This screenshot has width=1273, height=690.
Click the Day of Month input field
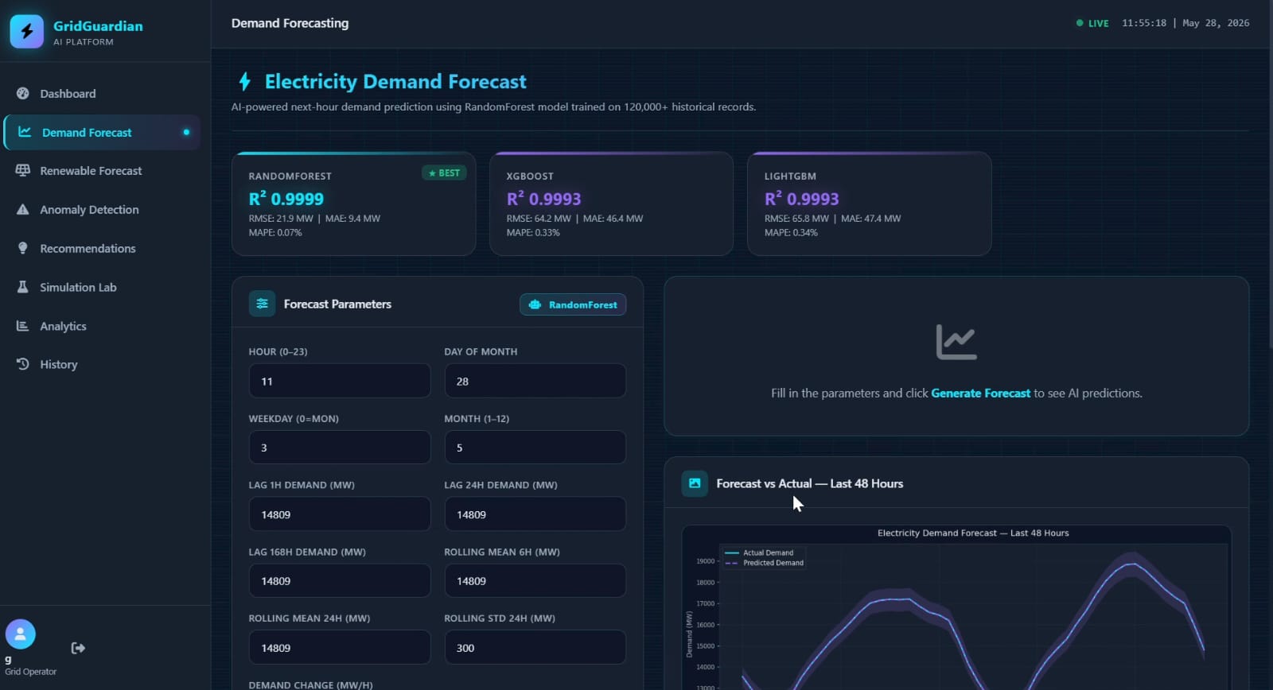click(x=535, y=381)
